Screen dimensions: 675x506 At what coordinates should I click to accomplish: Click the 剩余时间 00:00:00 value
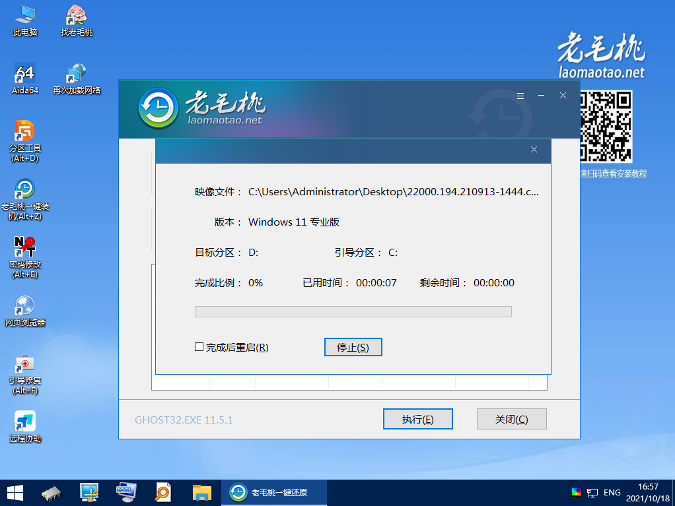494,283
